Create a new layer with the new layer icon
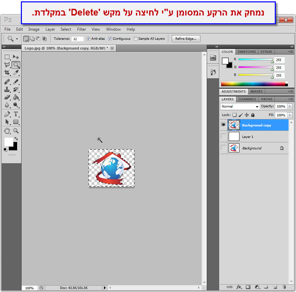 coord(275,287)
